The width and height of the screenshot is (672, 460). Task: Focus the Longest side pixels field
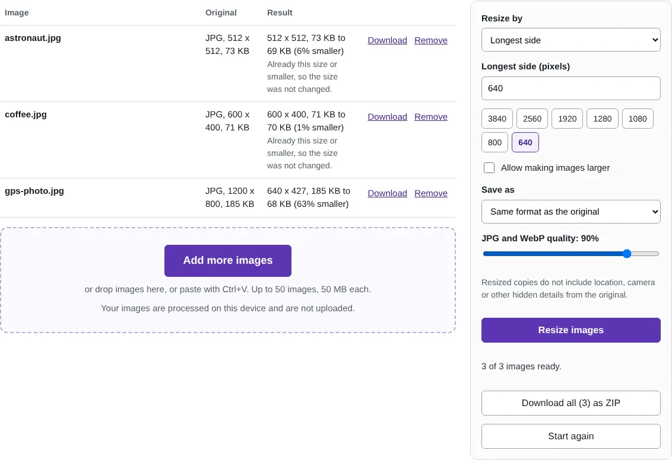tap(570, 88)
